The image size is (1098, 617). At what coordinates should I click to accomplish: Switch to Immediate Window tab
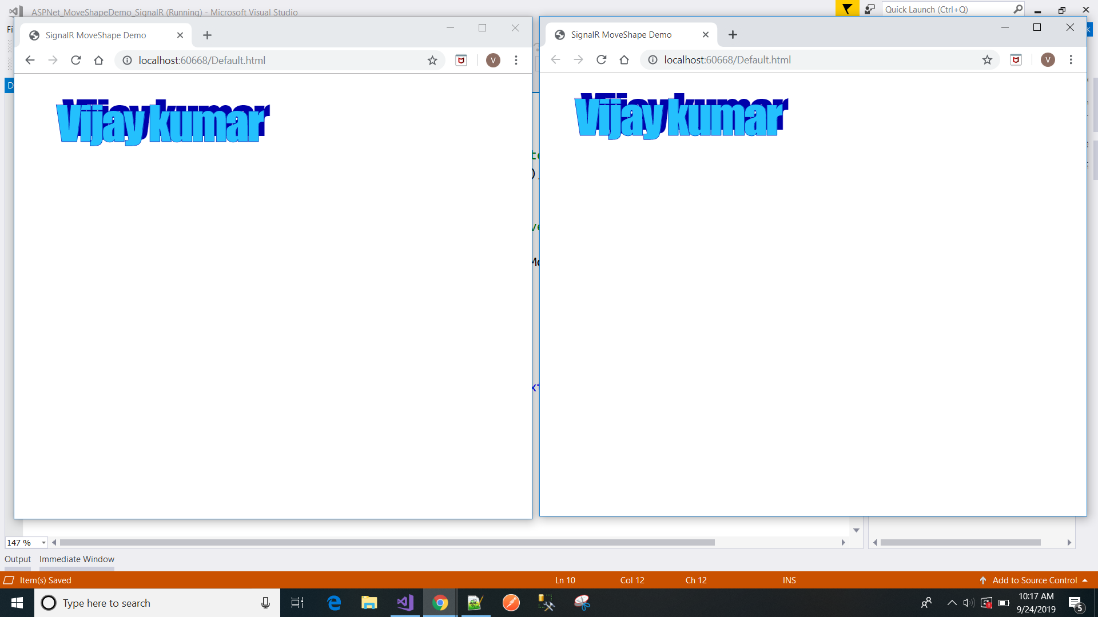coord(77,559)
